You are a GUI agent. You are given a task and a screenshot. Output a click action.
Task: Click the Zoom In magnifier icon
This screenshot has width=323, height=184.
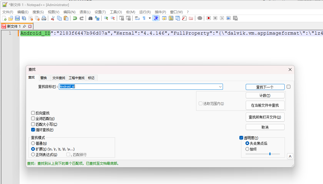pos(106,18)
